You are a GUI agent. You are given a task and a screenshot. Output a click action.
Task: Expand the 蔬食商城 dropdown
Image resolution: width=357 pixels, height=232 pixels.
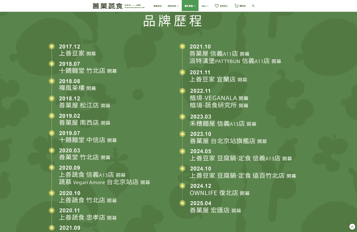point(173,5)
